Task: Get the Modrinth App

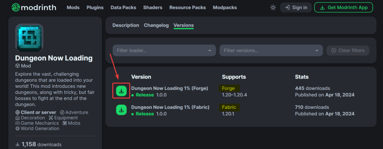Action: [343, 7]
